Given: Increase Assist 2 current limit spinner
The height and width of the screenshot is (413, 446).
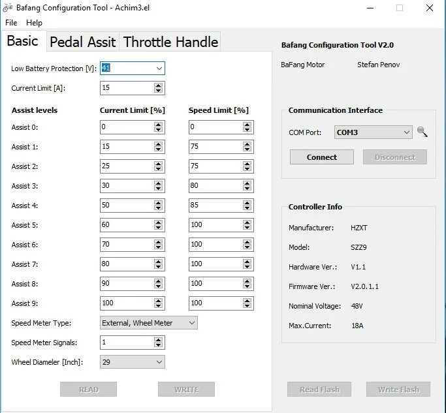Looking at the screenshot, I should [159, 163].
